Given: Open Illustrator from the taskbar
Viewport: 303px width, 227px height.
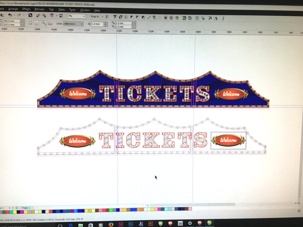Looking at the screenshot, I should tap(151, 224).
